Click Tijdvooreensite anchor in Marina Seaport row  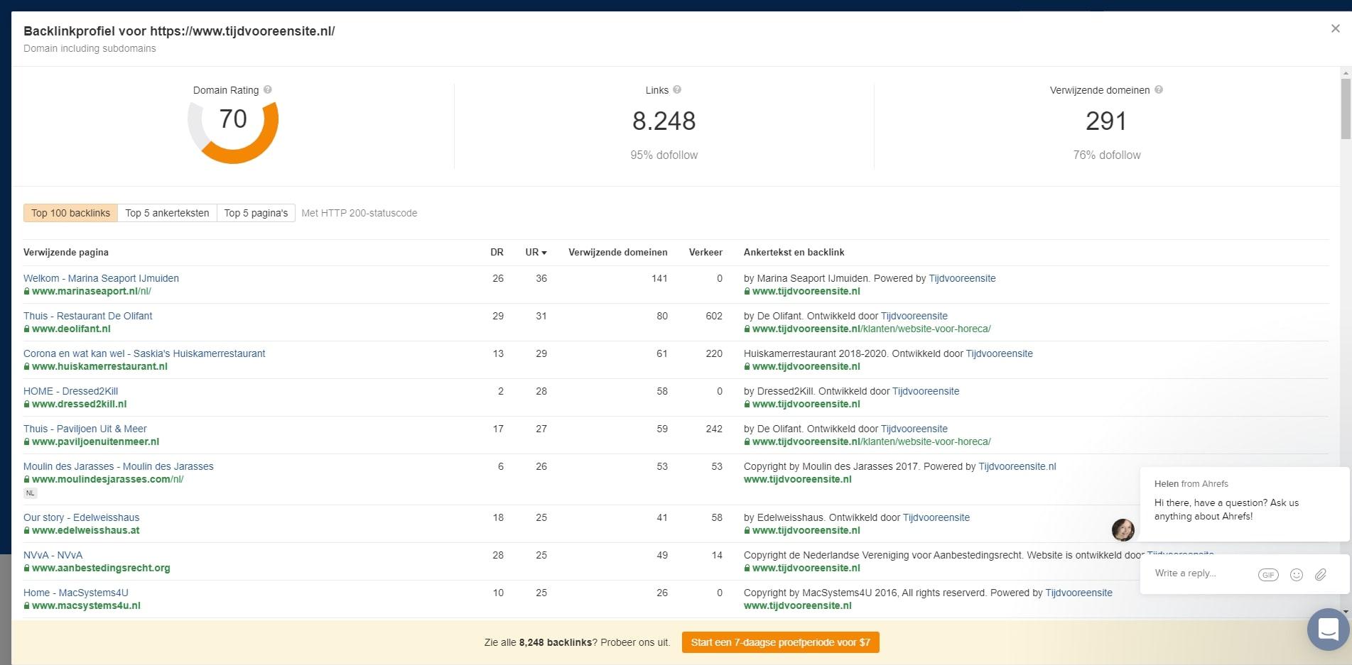click(x=962, y=278)
